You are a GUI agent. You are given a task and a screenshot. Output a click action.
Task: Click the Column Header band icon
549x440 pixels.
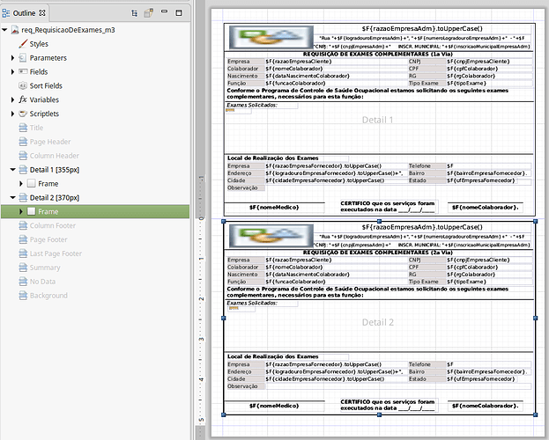[23, 156]
